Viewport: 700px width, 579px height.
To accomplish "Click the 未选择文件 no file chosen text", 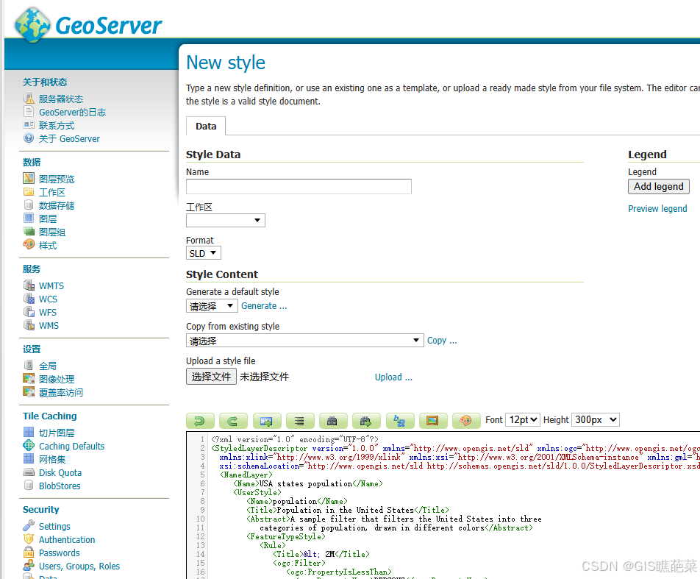I will coord(264,377).
